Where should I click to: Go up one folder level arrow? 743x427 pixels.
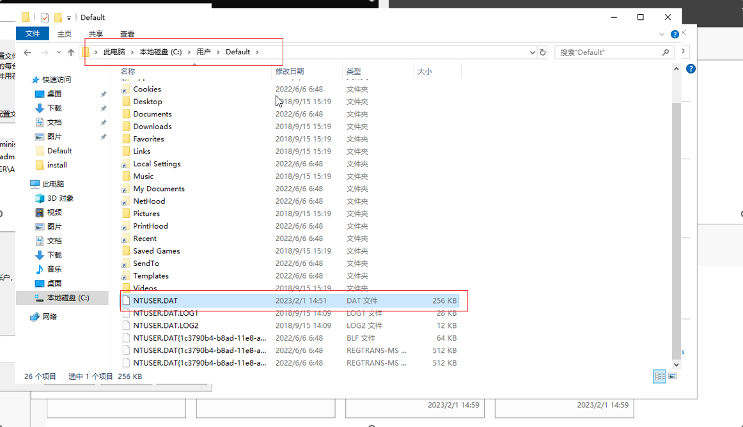pyautogui.click(x=70, y=52)
